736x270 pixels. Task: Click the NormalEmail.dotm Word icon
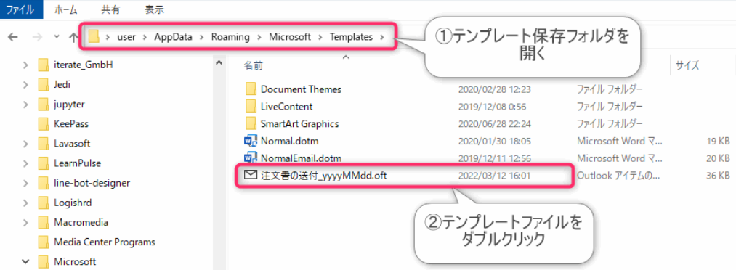(251, 157)
